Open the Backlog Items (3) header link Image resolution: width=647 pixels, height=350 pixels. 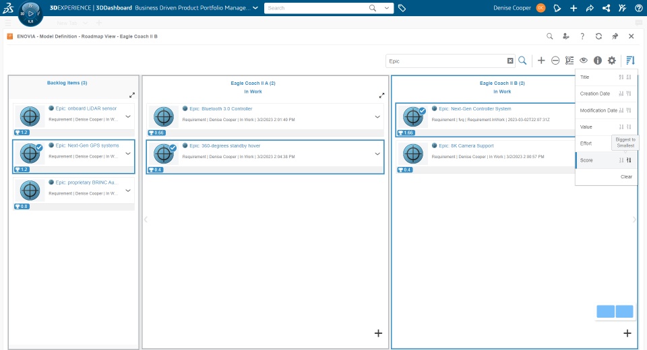click(x=67, y=83)
